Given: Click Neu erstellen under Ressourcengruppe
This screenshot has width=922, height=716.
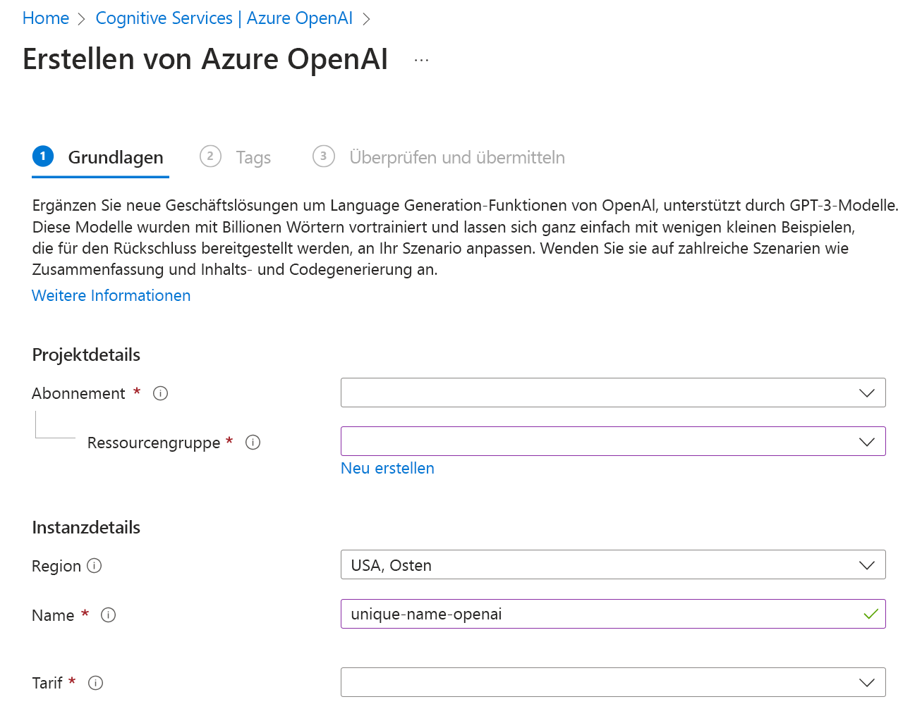Looking at the screenshot, I should 387,468.
